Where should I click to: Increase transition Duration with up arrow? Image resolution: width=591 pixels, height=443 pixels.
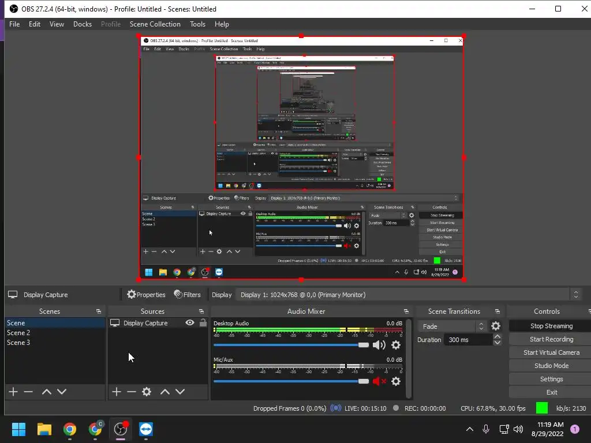click(x=497, y=336)
